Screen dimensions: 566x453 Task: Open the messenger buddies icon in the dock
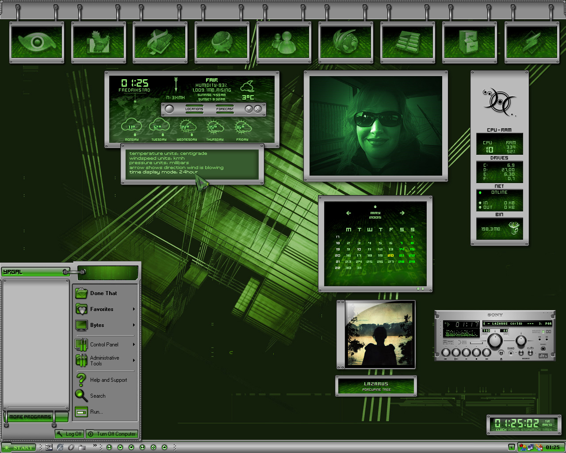click(283, 42)
